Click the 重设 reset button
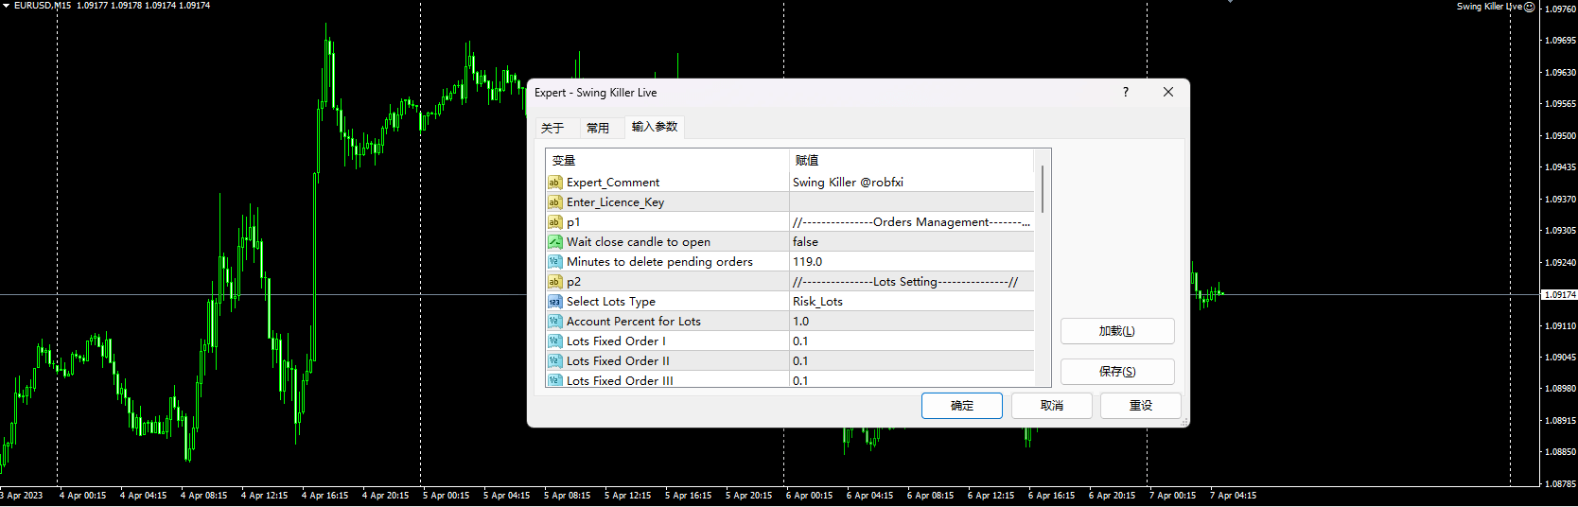Screen dimensions: 1578x507 click(x=1140, y=406)
